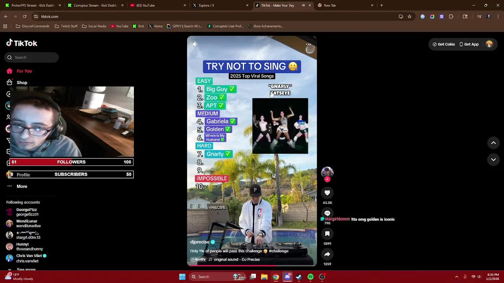Mute the TikTok tab audio icon

(x=303, y=6)
